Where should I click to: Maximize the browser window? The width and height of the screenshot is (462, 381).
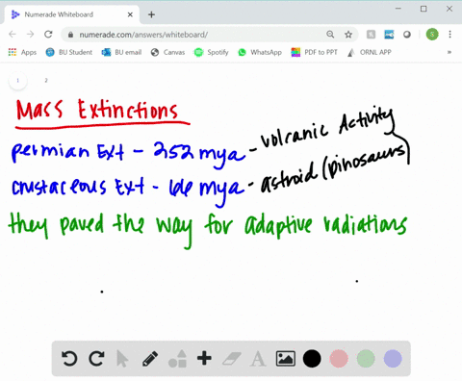[x=423, y=9]
